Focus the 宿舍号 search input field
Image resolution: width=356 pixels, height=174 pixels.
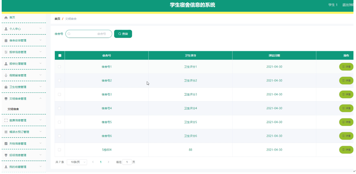click(x=89, y=34)
